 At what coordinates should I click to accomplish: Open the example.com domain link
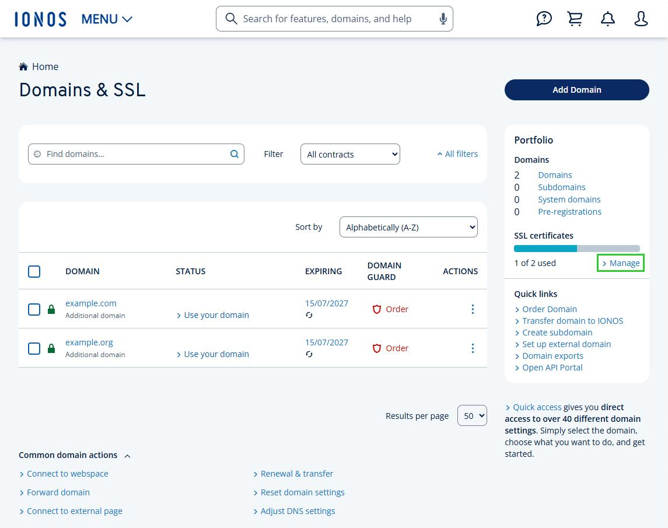(91, 303)
